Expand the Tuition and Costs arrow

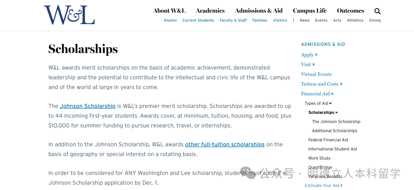[342, 84]
